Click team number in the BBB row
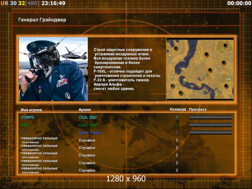252x189 pixels. 177,125
